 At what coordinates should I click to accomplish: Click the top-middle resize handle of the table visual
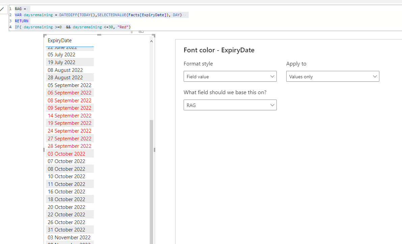tap(99, 35)
